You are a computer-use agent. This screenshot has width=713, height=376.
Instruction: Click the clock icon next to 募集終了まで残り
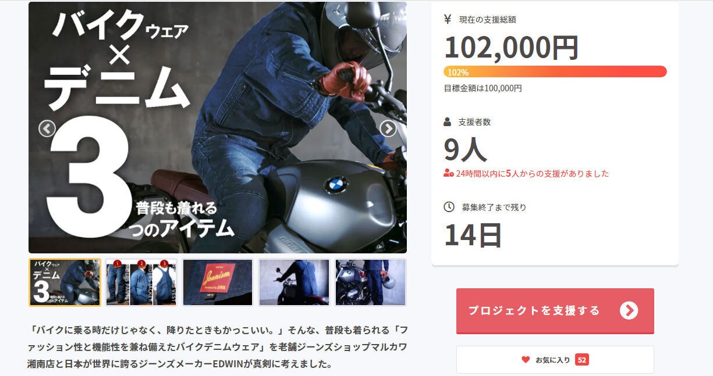click(449, 207)
